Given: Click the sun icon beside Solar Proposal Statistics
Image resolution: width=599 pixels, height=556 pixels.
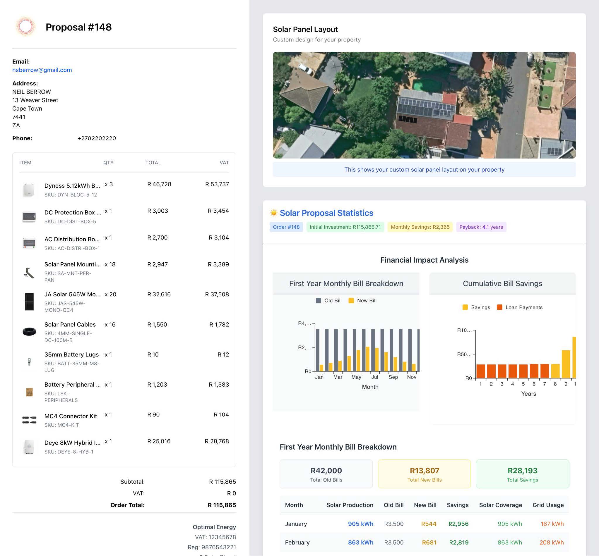Looking at the screenshot, I should tap(273, 213).
